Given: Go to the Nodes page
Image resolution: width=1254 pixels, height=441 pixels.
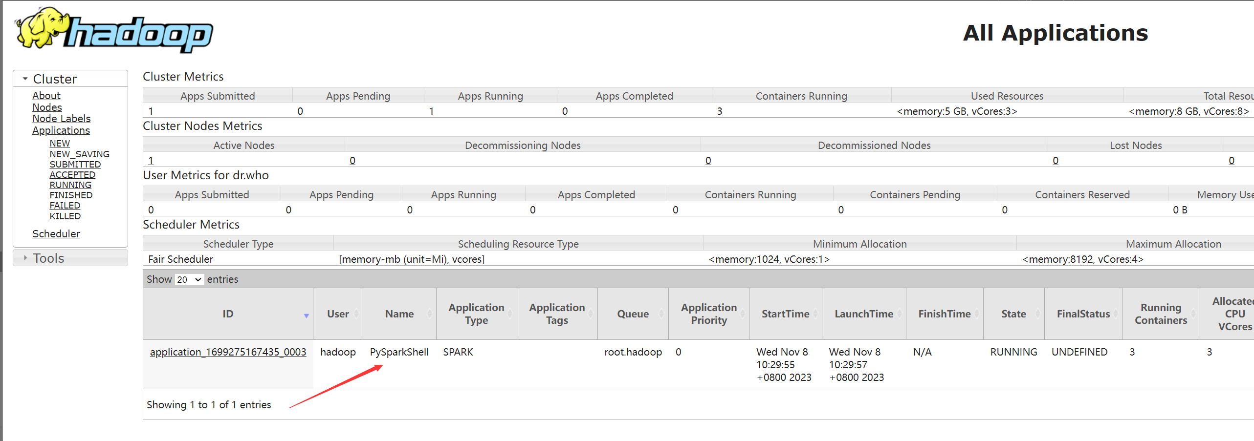Looking at the screenshot, I should click(47, 107).
